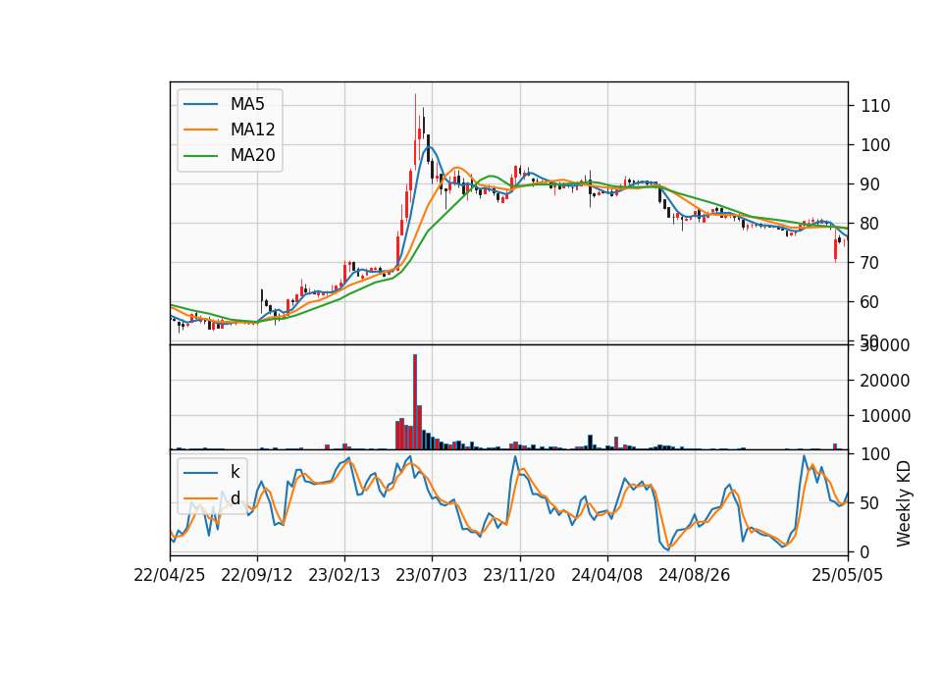Click the d legend label in KD panel
This screenshot has height=677, width=942.
[235, 497]
